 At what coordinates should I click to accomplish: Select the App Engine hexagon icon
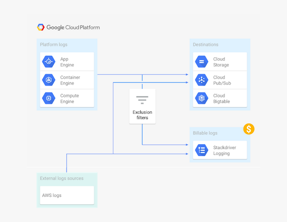48,61
